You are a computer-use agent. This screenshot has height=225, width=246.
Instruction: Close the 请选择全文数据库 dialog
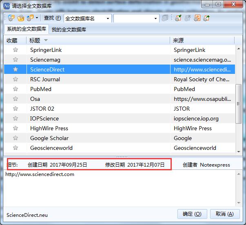pyautogui.click(x=233, y=4)
